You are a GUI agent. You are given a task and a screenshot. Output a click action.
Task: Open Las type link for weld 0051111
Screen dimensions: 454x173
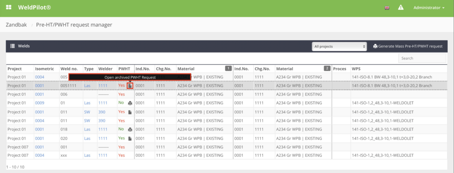click(87, 86)
